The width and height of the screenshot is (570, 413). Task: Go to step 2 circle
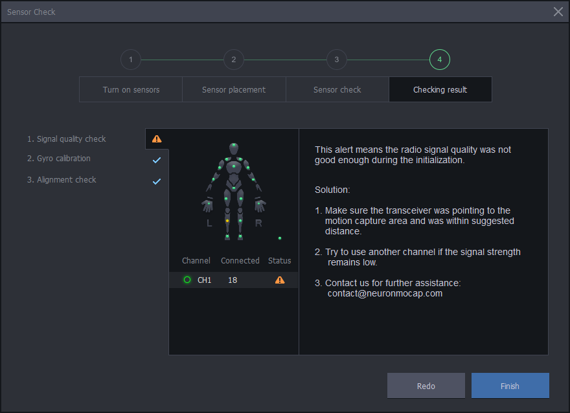pyautogui.click(x=234, y=60)
